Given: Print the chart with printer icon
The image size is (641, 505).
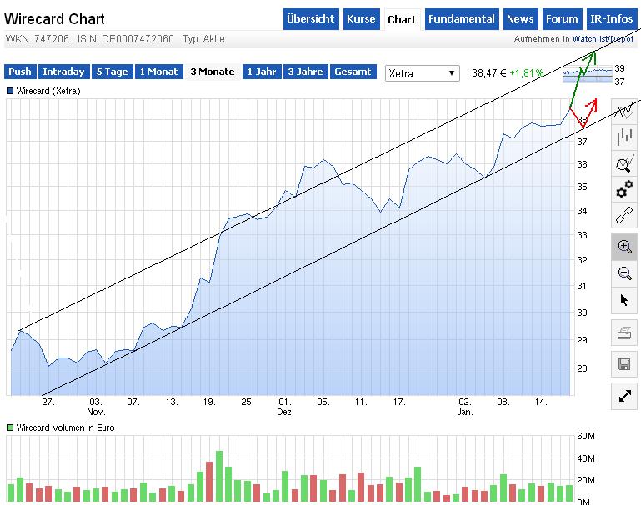Looking at the screenshot, I should [x=624, y=334].
